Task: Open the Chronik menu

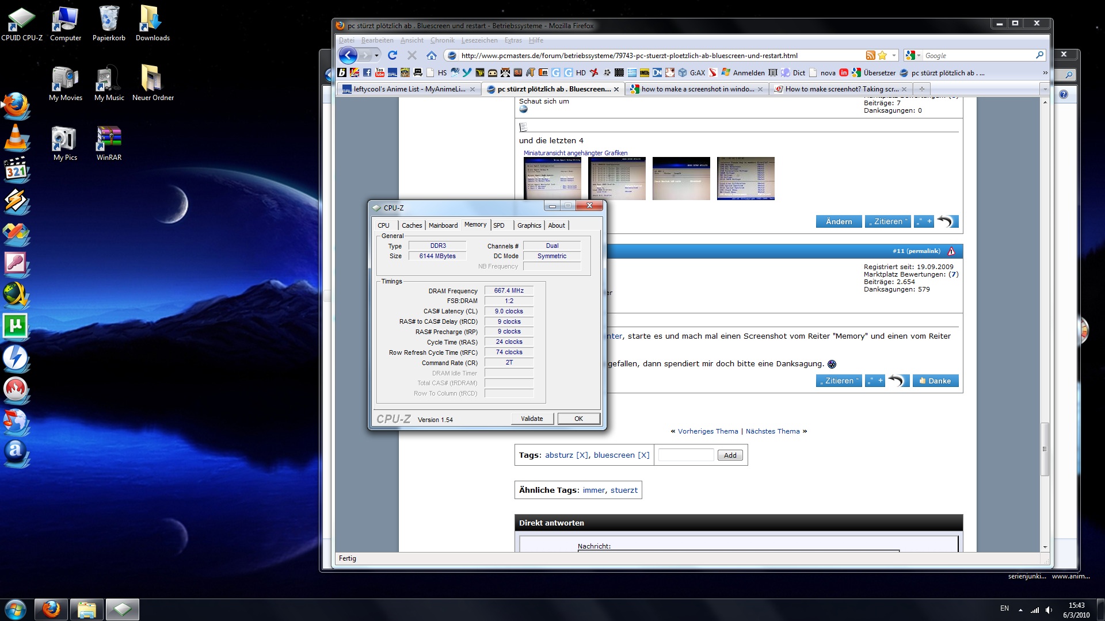Action: point(442,40)
